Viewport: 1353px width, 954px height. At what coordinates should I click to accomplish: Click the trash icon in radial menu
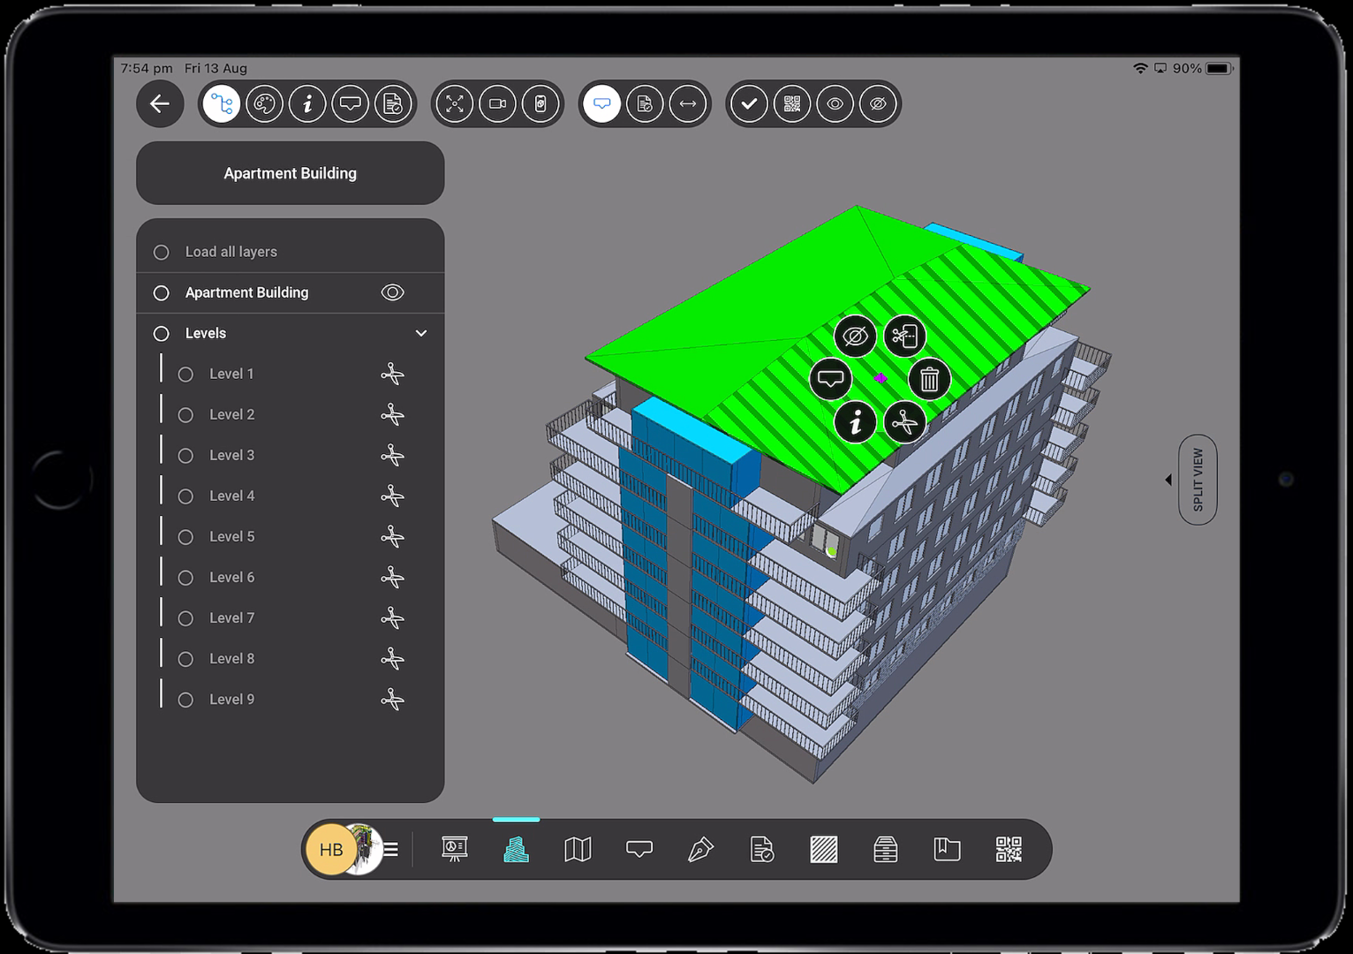929,380
